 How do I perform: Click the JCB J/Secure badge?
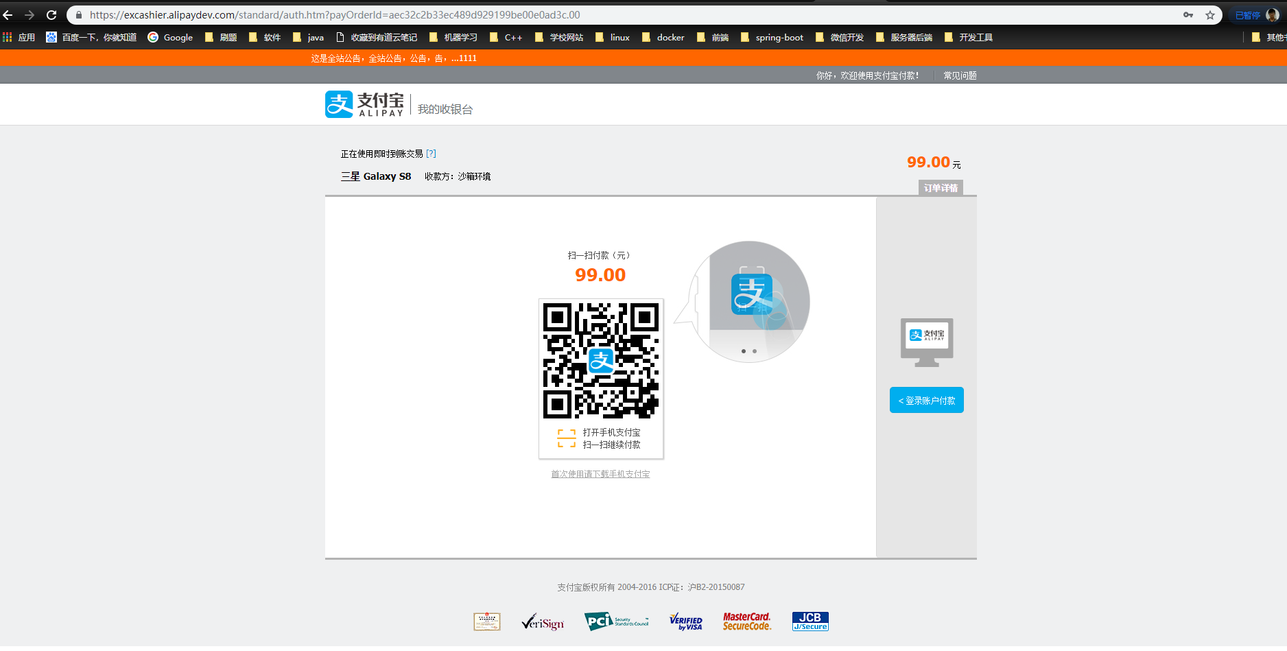click(x=810, y=622)
